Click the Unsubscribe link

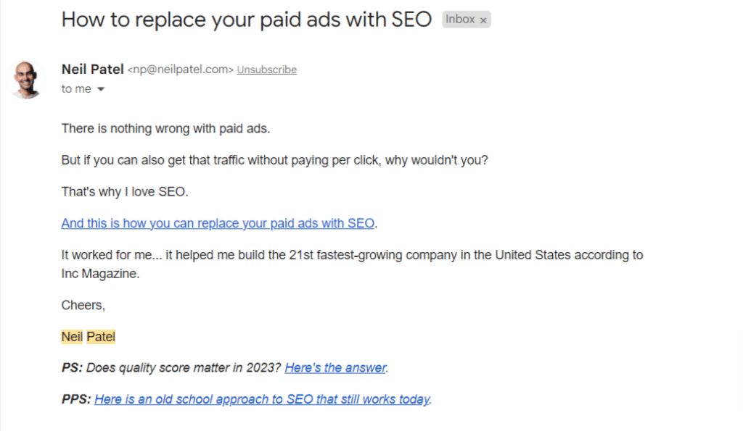(266, 70)
